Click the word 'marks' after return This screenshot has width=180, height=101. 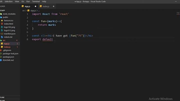(x=52, y=25)
